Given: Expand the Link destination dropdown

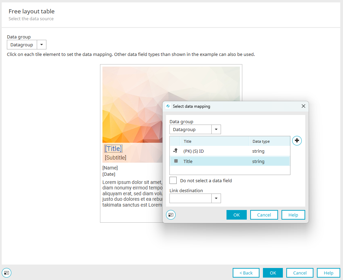Looking at the screenshot, I should [x=216, y=198].
